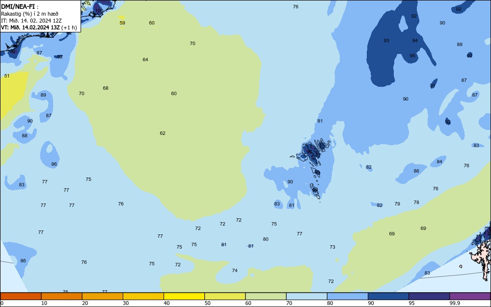The width and height of the screenshot is (491, 307).
Task: Click the 20–30 amber legend swatch
Action: click(x=103, y=296)
